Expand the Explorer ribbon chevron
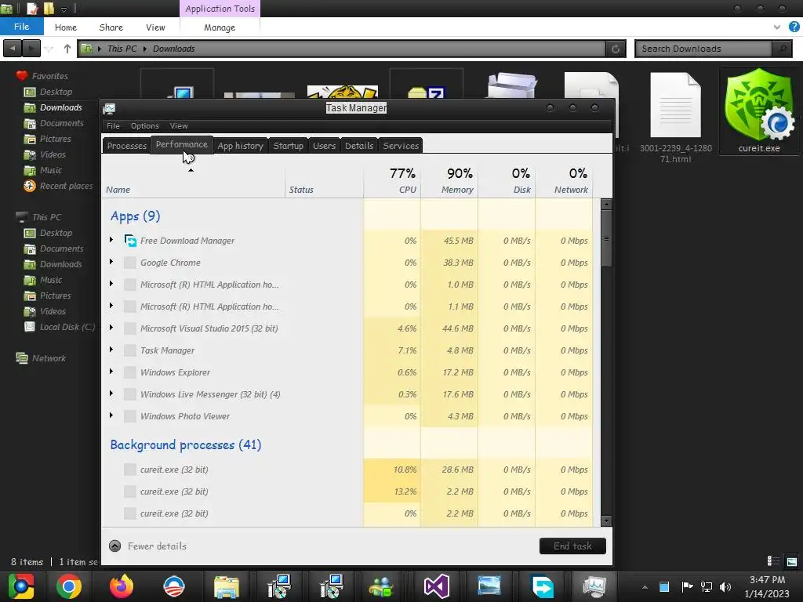Image resolution: width=803 pixels, height=602 pixels. 777,27
